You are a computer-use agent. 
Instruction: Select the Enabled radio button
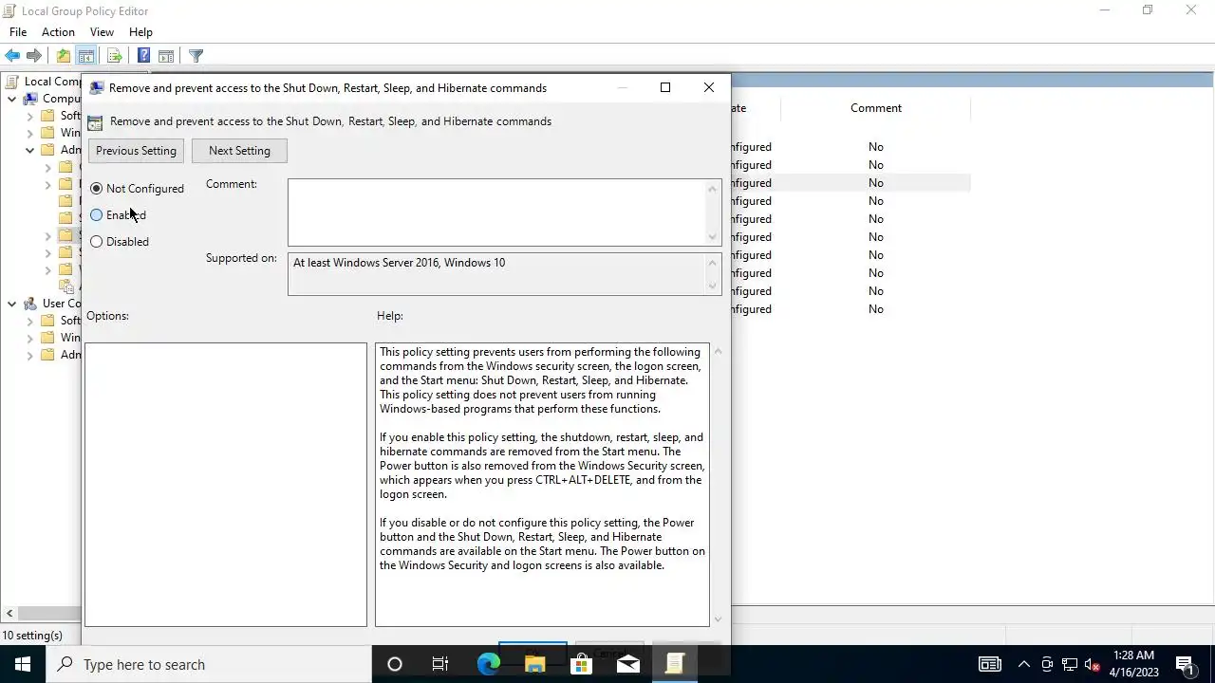97,215
